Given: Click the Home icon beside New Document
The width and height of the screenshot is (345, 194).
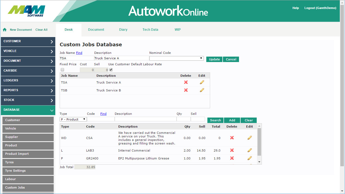Looking at the screenshot, I should pos(5,30).
